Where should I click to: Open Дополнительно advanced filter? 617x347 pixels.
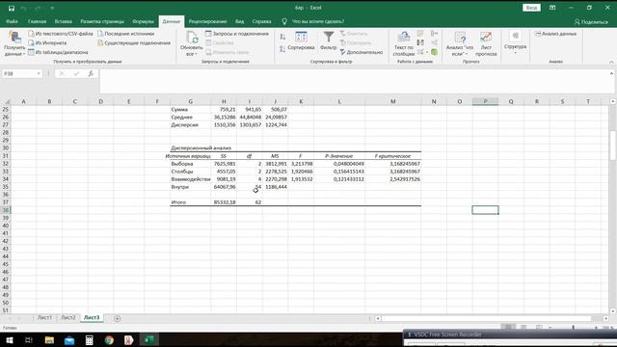tap(362, 52)
